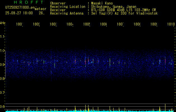Click the 0.6 kHz axis label
The height and width of the screenshot is (112, 176).
[x=3, y=106]
